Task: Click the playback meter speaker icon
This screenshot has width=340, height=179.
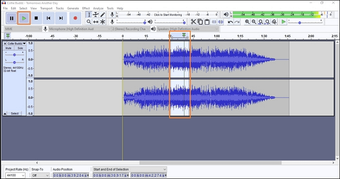Action: click(226, 15)
